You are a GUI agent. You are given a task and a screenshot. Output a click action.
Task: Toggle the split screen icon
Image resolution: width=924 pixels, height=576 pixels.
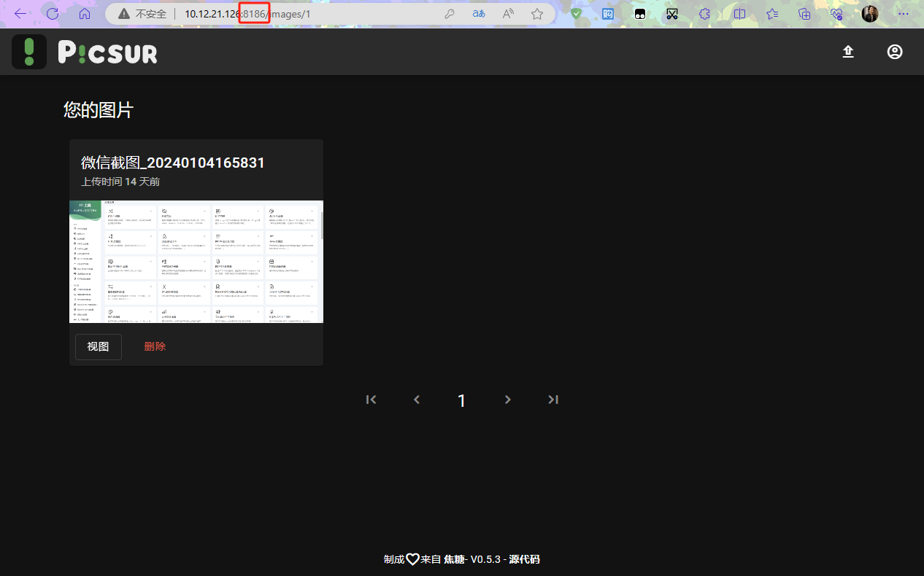coord(739,14)
